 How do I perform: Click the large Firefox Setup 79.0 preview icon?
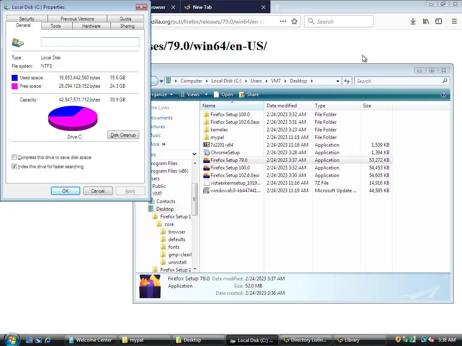click(150, 286)
